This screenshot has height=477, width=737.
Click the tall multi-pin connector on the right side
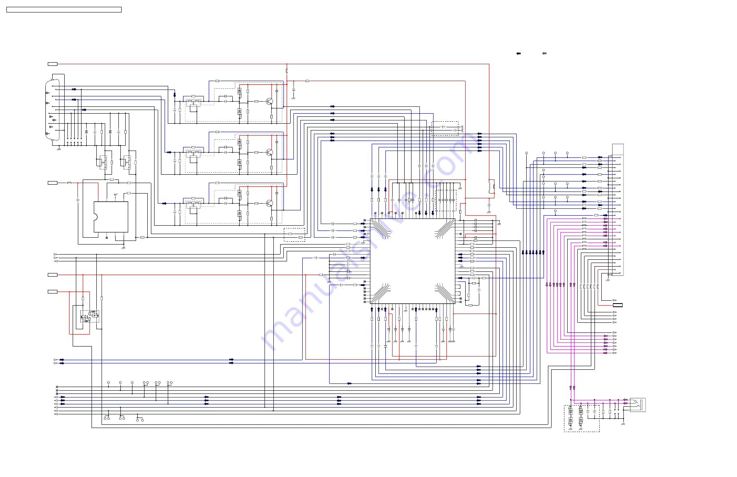pyautogui.click(x=618, y=210)
